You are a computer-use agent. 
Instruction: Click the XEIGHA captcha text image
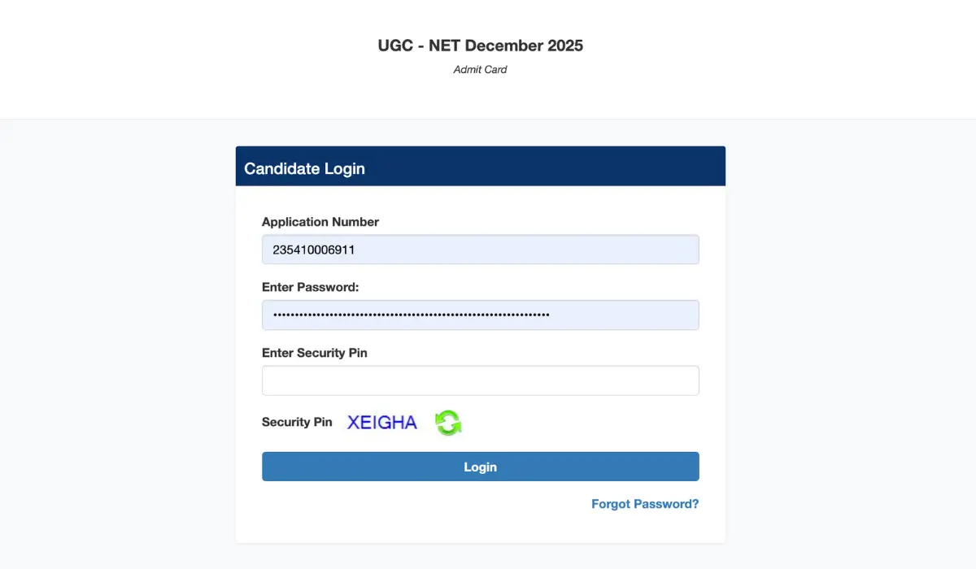click(x=381, y=422)
